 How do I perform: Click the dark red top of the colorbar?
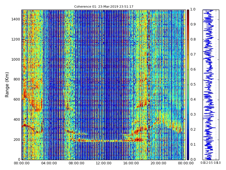[x=188, y=12]
